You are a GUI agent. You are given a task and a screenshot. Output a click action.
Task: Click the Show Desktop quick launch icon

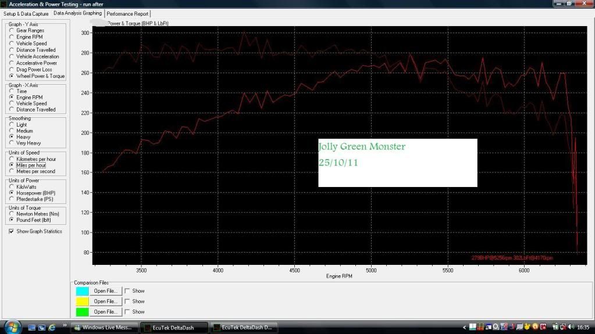coord(31,327)
